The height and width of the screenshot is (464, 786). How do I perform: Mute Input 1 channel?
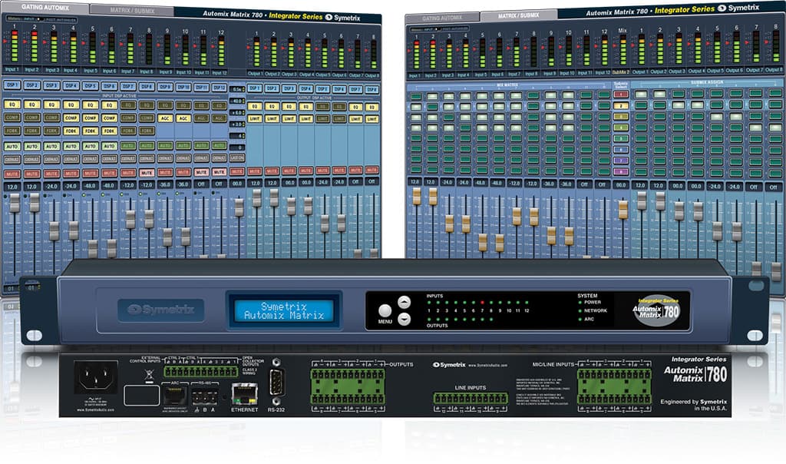(x=12, y=174)
